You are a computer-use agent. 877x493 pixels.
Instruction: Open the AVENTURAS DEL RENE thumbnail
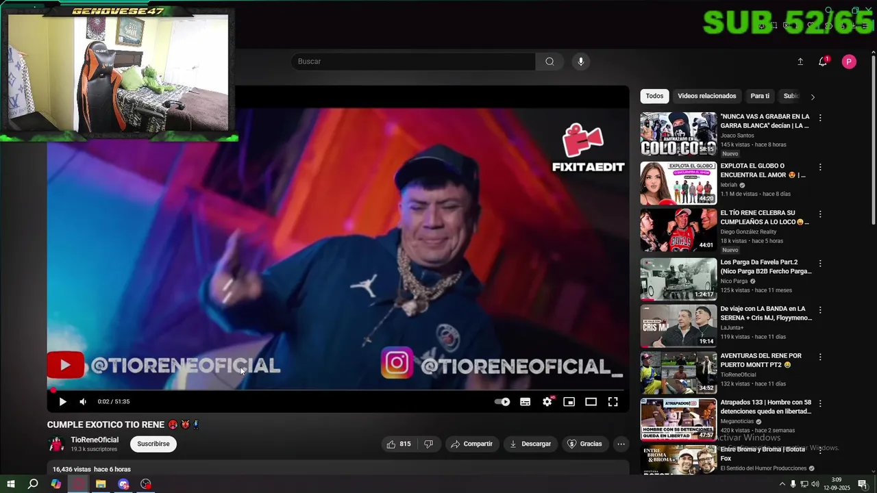point(678,373)
